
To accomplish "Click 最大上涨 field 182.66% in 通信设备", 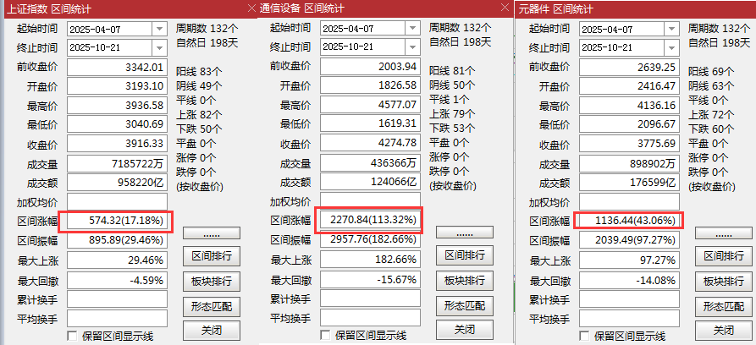I will pyautogui.click(x=370, y=260).
